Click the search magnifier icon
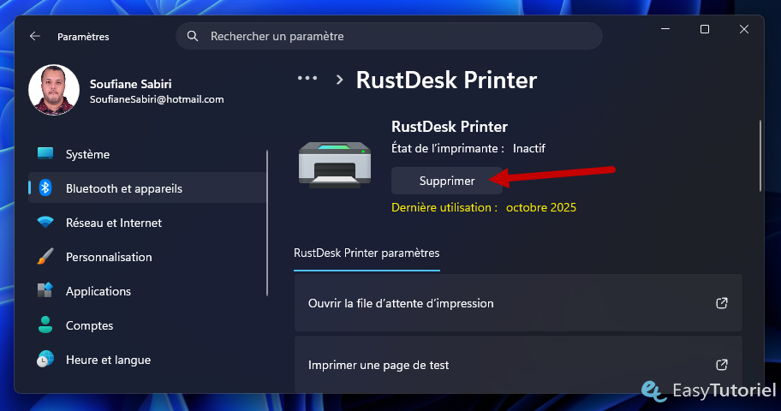The width and height of the screenshot is (781, 411). (x=193, y=36)
